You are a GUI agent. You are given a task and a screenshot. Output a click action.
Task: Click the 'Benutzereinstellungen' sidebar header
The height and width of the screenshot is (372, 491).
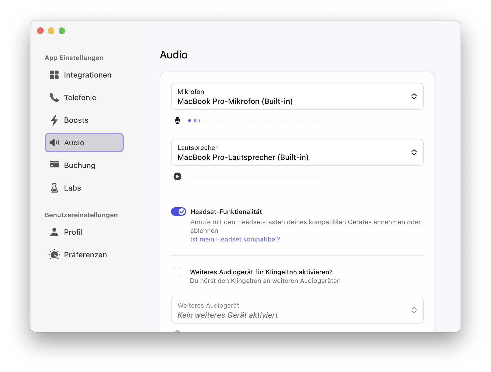click(81, 215)
